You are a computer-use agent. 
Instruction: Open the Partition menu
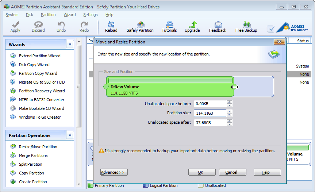pyautogui.click(x=48, y=15)
